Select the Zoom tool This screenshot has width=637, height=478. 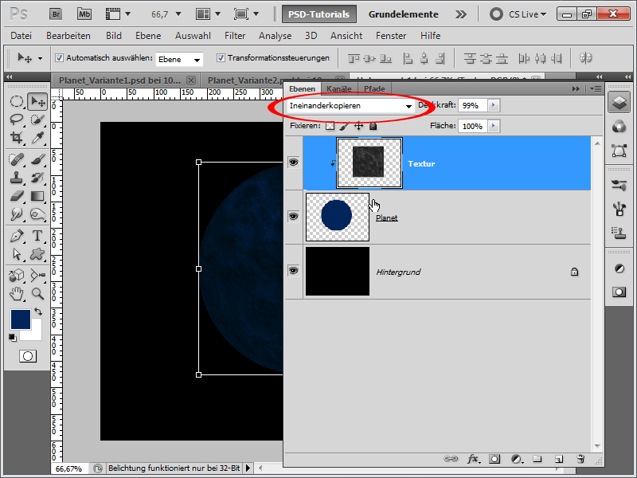37,293
